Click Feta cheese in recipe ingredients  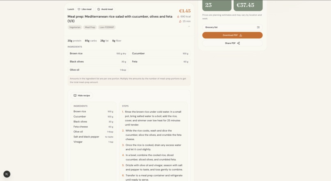coord(93,127)
